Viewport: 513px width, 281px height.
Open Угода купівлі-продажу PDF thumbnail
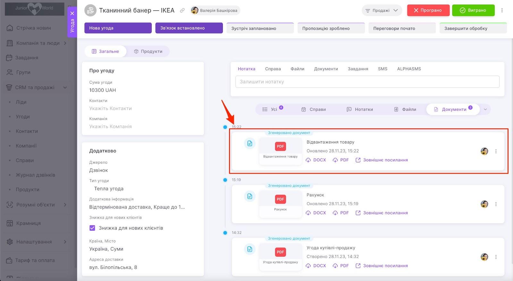click(x=281, y=256)
